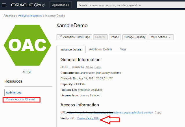Pause the sampleDemo instance
The height and width of the screenshot is (127, 185).
115,37
